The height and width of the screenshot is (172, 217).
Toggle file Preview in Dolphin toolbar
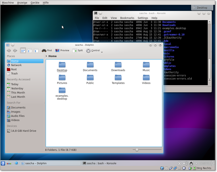click(x=62, y=50)
